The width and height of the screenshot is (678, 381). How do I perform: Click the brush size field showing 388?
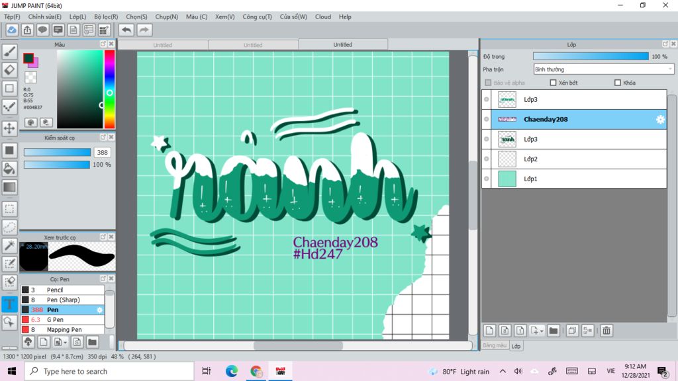(x=102, y=153)
